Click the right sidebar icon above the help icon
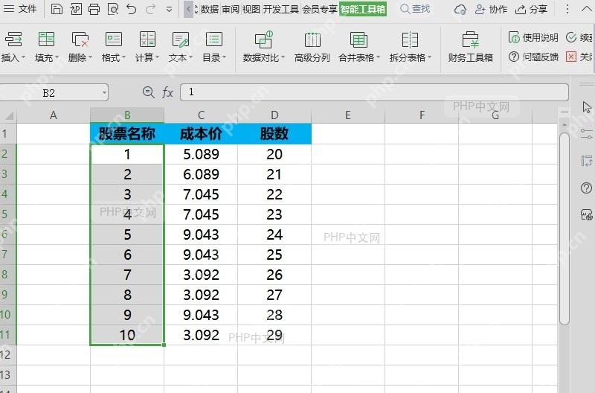Image resolution: width=595 pixels, height=393 pixels. pyautogui.click(x=586, y=161)
